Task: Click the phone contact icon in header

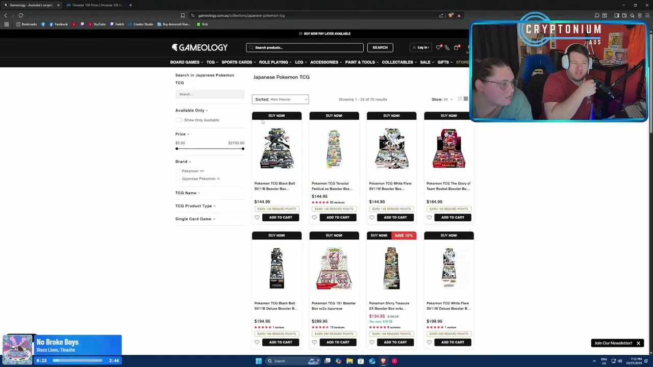Action: click(x=447, y=47)
